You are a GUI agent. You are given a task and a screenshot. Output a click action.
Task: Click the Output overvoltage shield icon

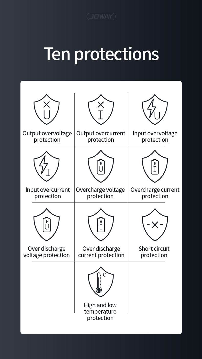pos(47,109)
